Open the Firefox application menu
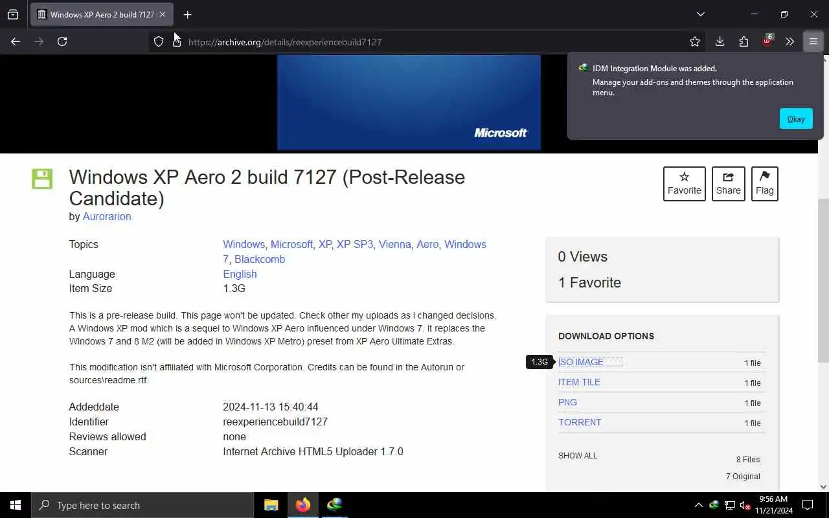The image size is (829, 518). 813,41
